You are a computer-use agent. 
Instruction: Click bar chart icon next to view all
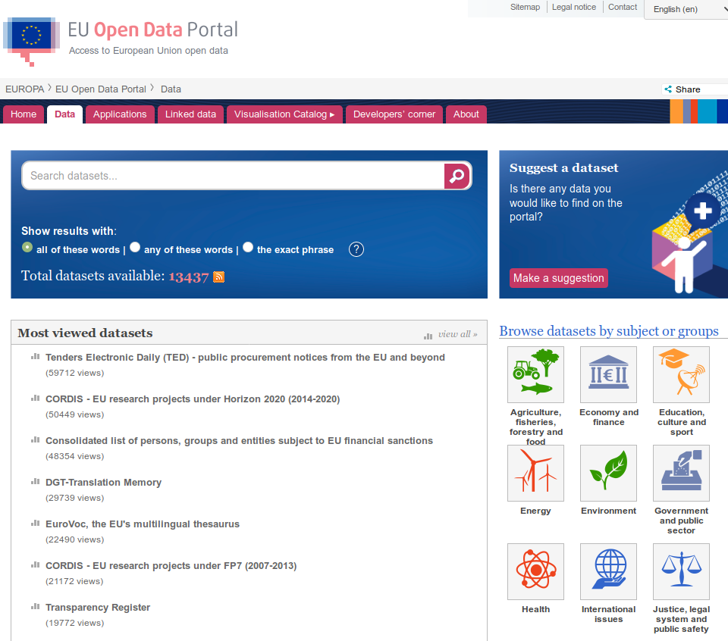coord(428,336)
